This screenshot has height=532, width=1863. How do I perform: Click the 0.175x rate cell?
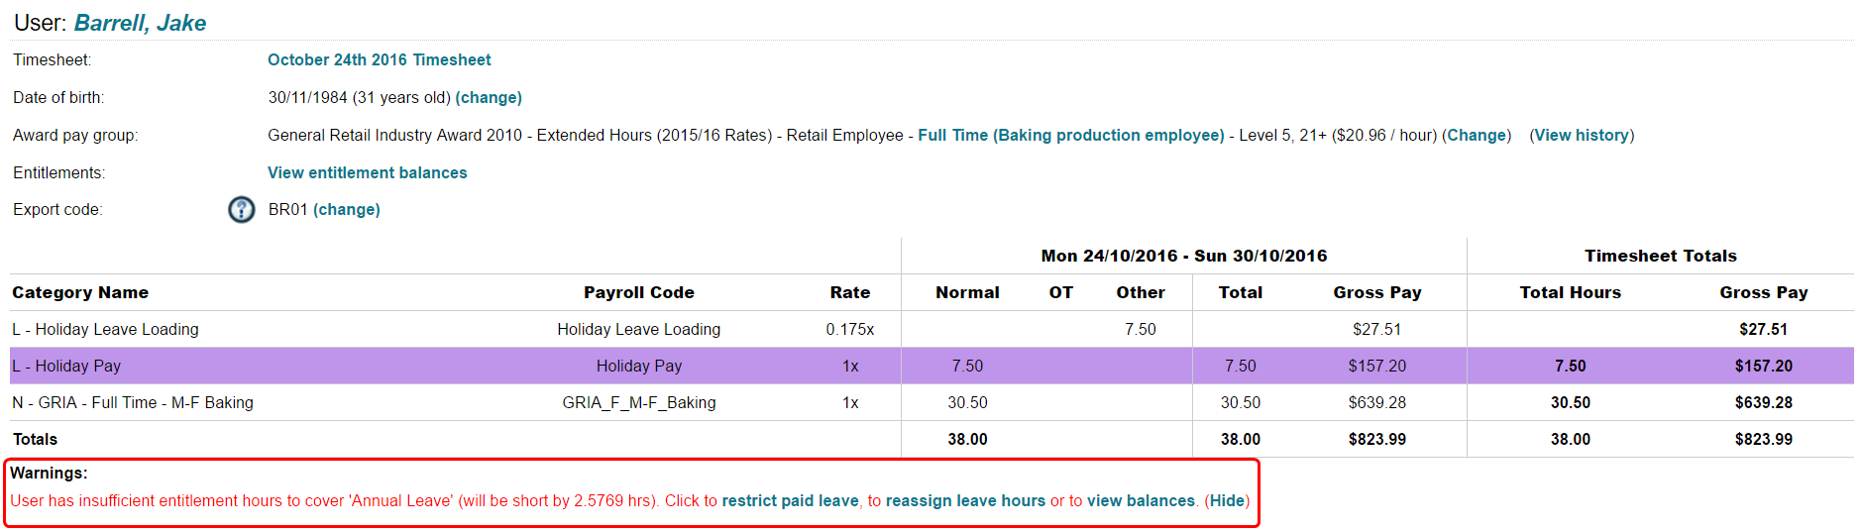[x=850, y=330]
